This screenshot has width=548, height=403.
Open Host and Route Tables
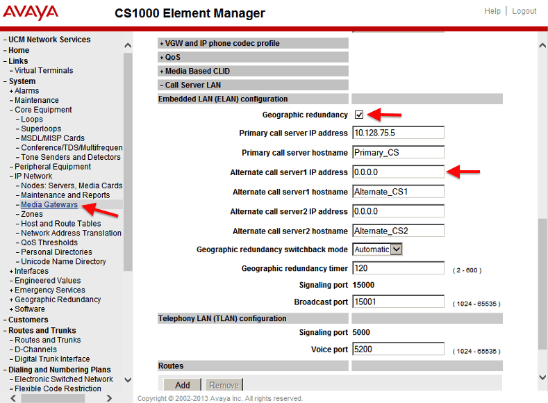pyautogui.click(x=61, y=223)
